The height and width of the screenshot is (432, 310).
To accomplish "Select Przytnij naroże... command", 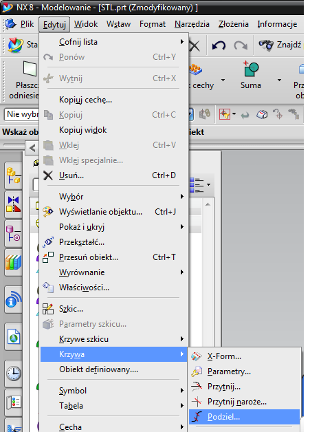I will pos(245,402).
